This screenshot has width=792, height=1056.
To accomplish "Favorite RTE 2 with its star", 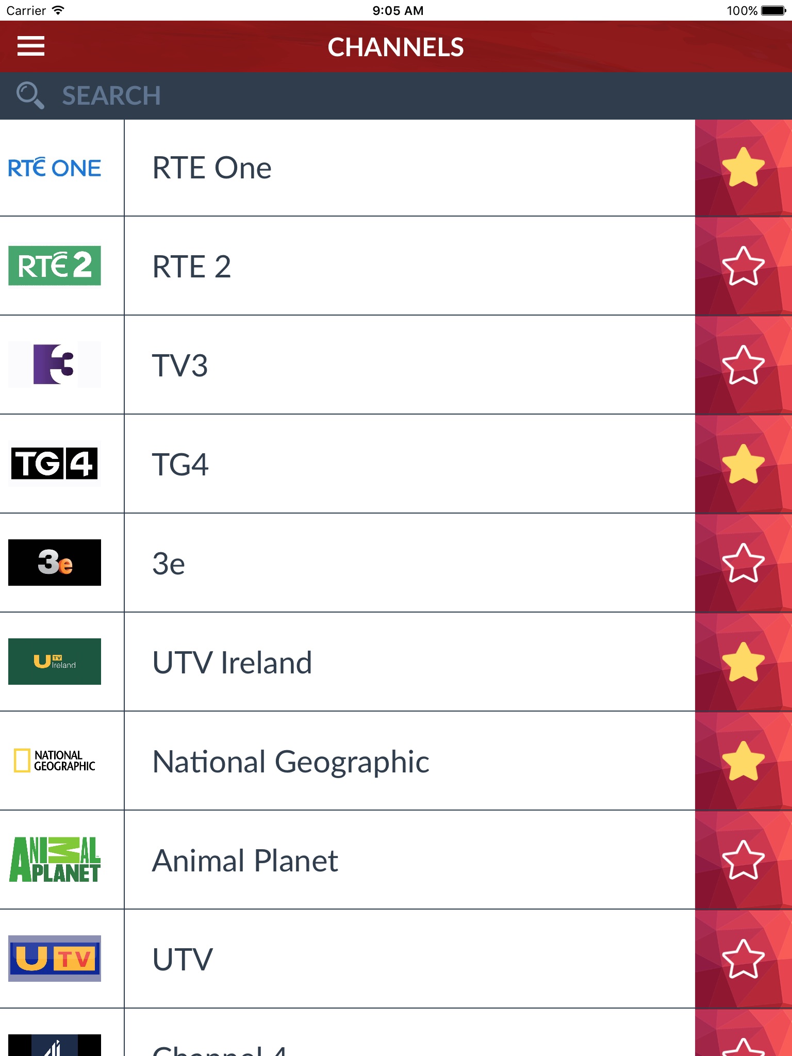I will coord(743,266).
